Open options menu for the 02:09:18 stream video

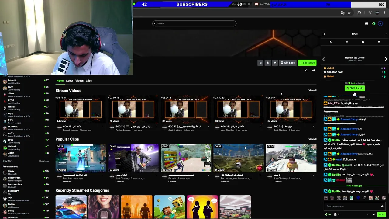[156, 127]
